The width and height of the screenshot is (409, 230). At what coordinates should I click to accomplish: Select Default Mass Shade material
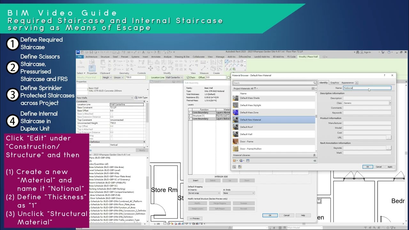coord(274,98)
